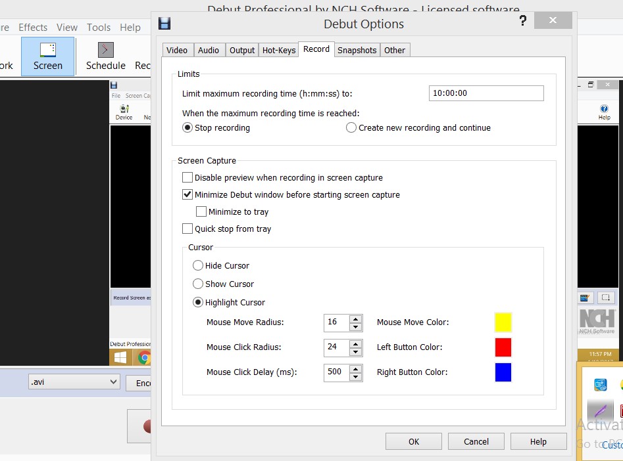Click the NCH Software logo
623x461 pixels.
[x=597, y=321]
